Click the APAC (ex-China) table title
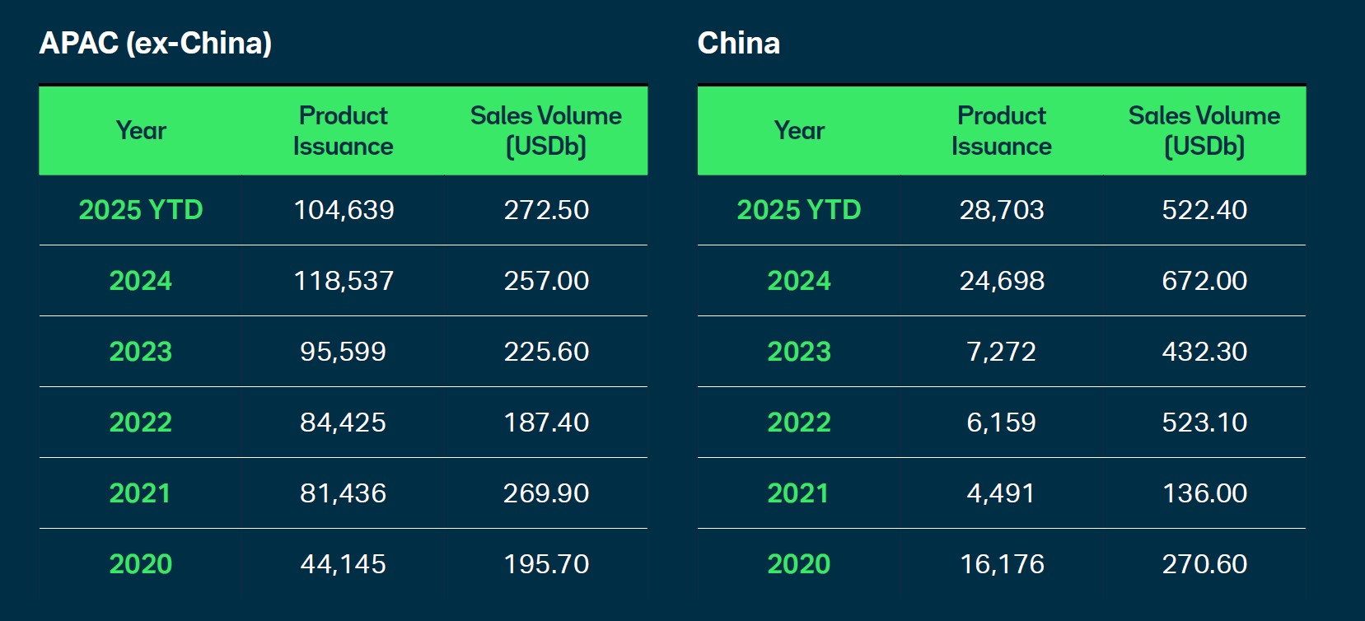Screen dimensions: 1365x621 pos(156,44)
